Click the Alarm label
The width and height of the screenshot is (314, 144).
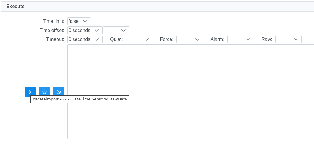pos(217,39)
